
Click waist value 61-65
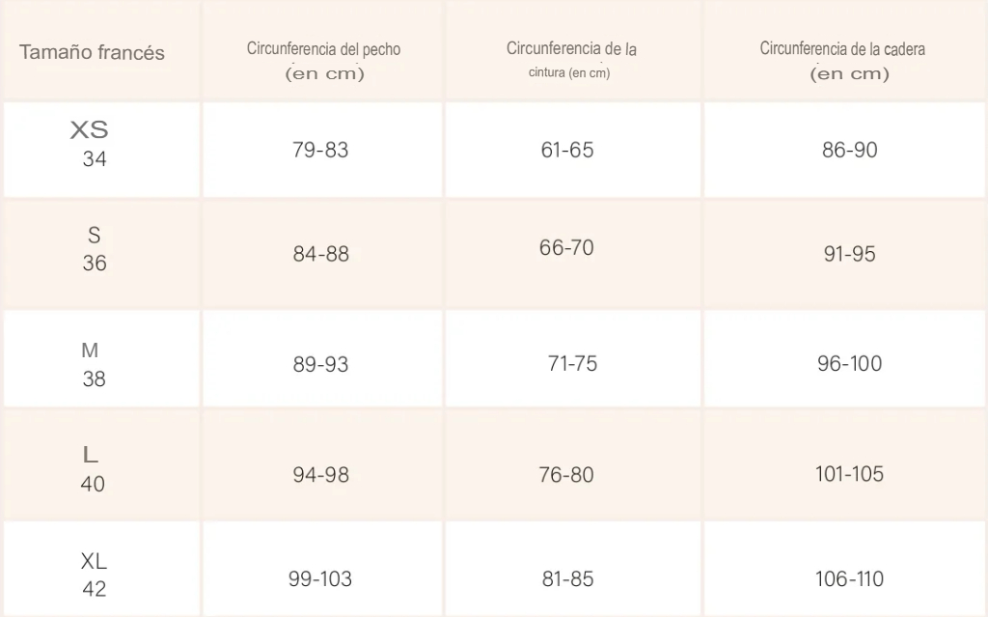click(567, 150)
